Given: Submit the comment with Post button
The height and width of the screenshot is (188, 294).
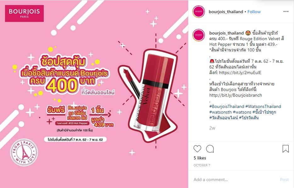Looking at the screenshot, I should pos(284,180).
